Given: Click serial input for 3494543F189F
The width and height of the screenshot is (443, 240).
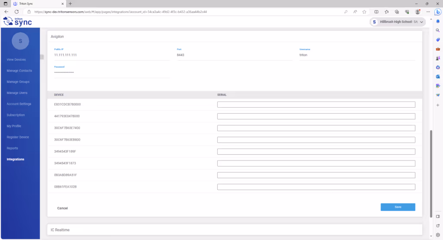Looking at the screenshot, I should (x=316, y=152).
